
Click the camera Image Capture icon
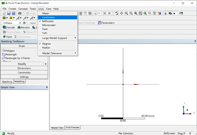(x=20, y=13)
